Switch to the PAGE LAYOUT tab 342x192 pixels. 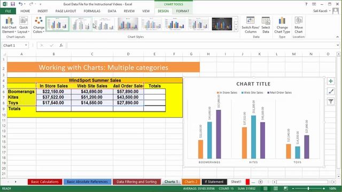click(66, 11)
